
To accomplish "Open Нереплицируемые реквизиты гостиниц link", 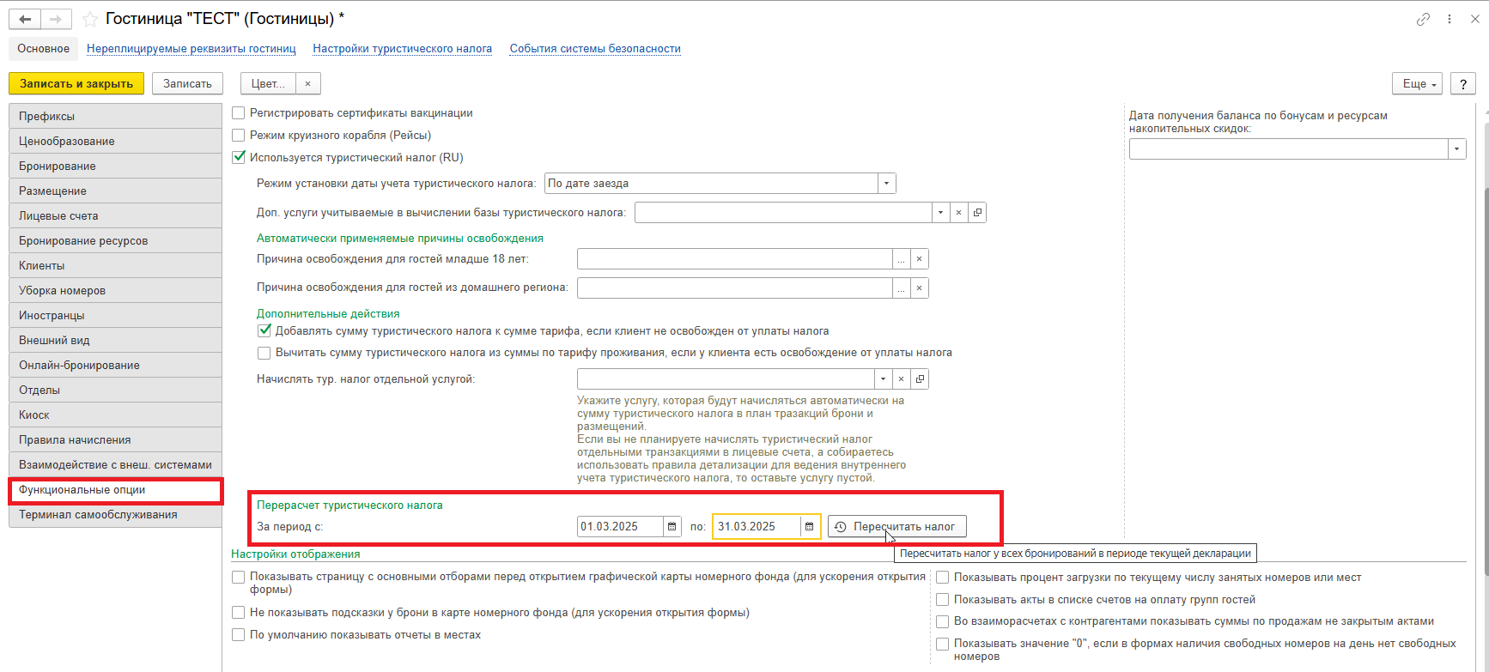I will [191, 48].
